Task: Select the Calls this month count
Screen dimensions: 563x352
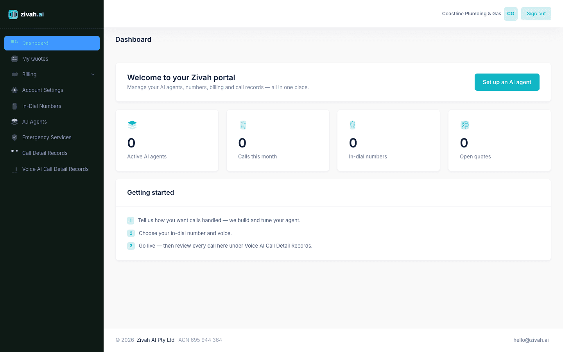Action: pos(242,143)
